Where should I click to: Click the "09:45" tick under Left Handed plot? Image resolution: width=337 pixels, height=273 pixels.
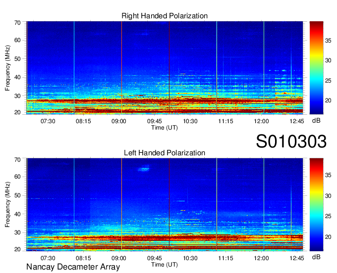[x=155, y=258]
